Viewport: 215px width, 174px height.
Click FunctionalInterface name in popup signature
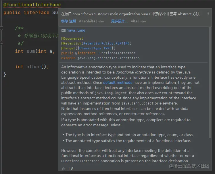click(x=116, y=53)
